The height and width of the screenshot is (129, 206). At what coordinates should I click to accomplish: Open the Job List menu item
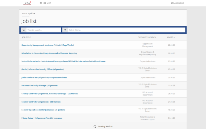[x=45, y=3]
